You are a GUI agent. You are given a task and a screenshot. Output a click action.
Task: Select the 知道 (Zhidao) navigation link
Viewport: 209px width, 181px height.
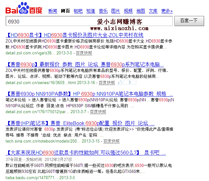pyautogui.click(x=91, y=11)
